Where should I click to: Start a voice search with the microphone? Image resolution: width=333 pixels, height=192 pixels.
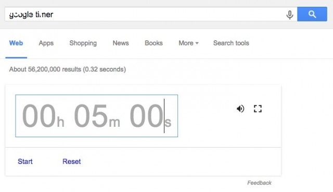[x=290, y=15]
